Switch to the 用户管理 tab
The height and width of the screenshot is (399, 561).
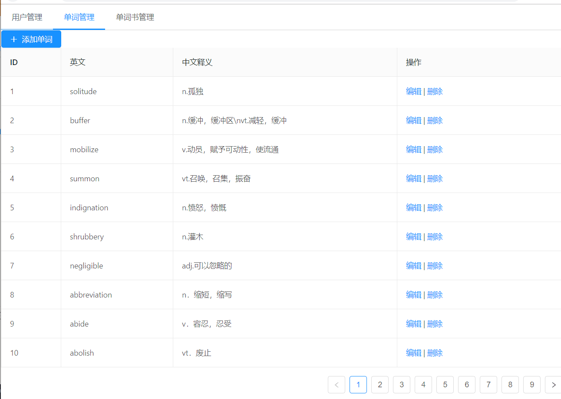coord(27,17)
